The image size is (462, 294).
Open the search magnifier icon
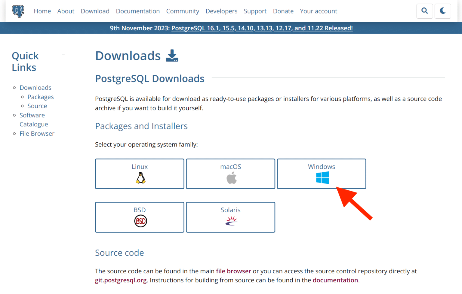tap(424, 11)
